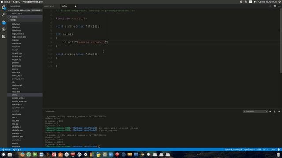Click the clock in the top panel

[x=267, y=2]
